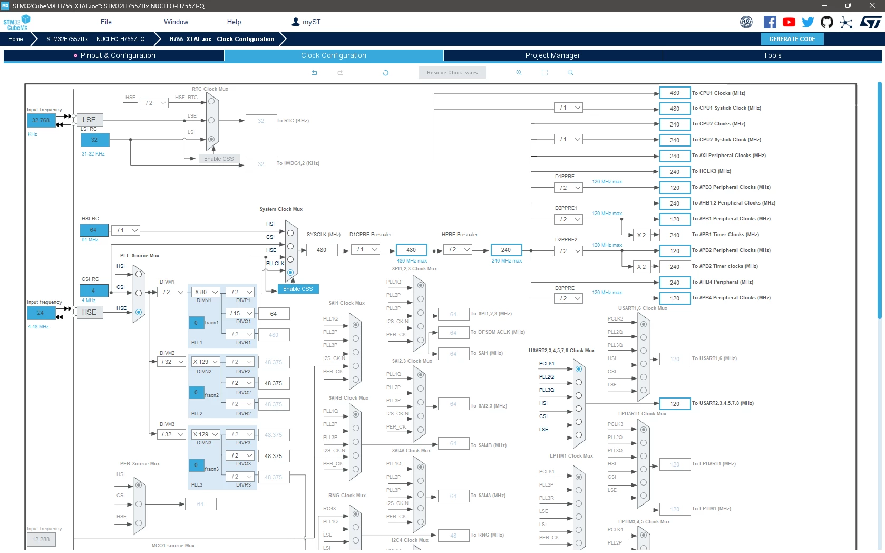Click the STM32CubeMX logo
Viewport: 885px width, 553px height.
pyautogui.click(x=17, y=22)
